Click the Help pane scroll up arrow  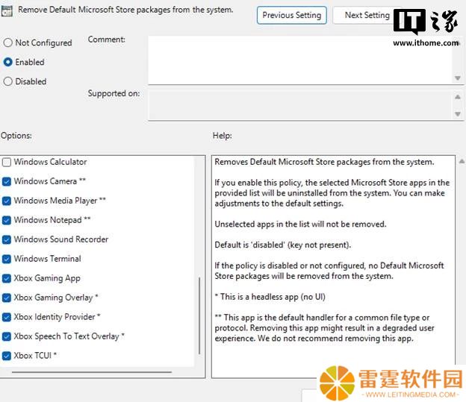coord(462,162)
